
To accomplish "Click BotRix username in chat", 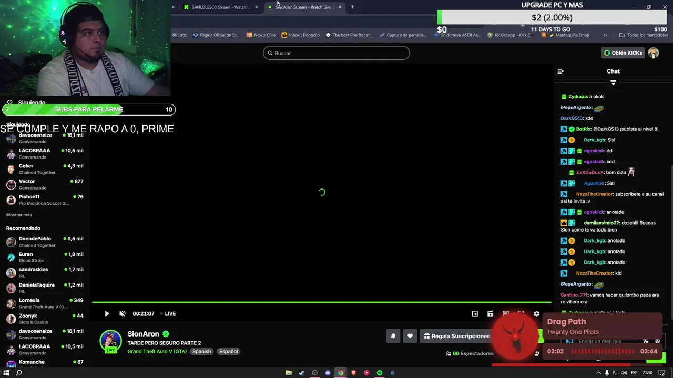I will (x=584, y=129).
